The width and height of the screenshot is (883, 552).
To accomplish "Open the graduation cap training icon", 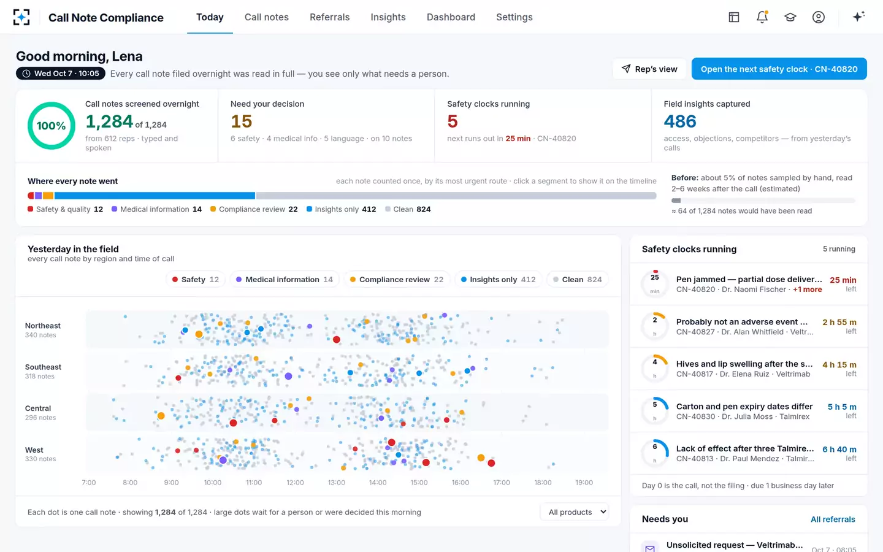I will click(x=790, y=17).
